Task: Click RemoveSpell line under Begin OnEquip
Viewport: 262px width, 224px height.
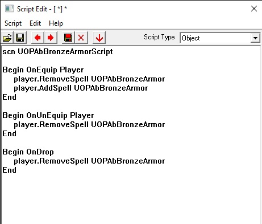Action: [x=89, y=79]
